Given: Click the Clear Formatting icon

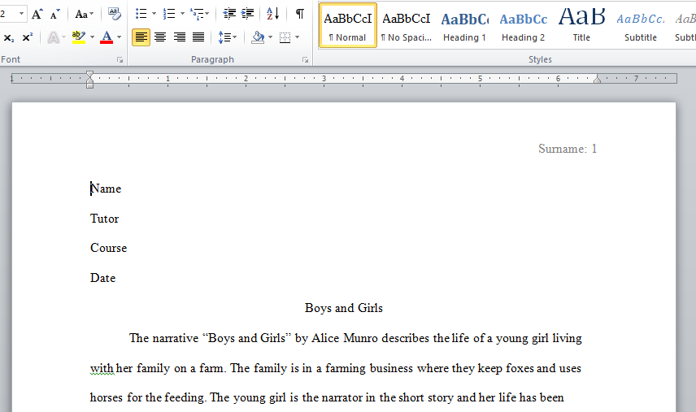Looking at the screenshot, I should [x=115, y=14].
